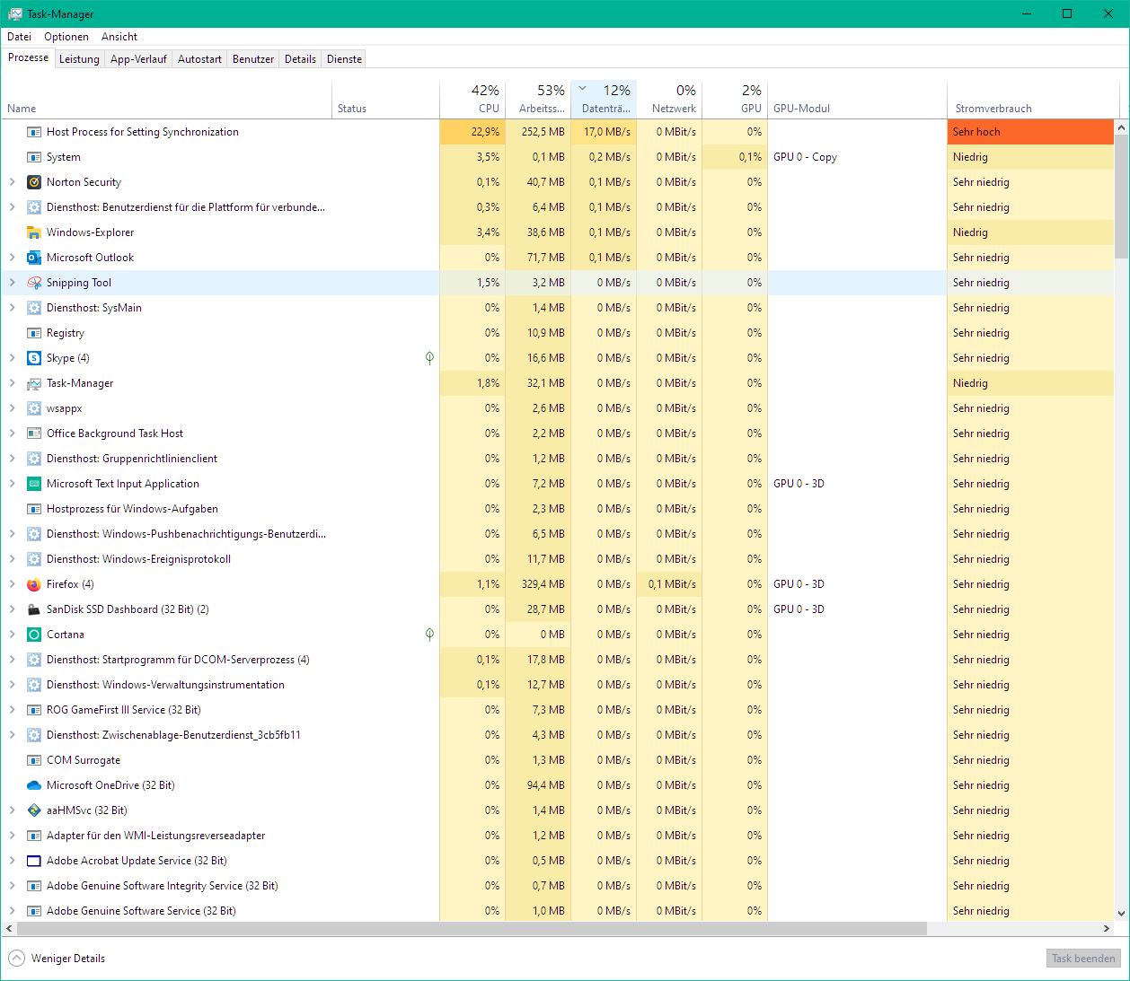
Task: Click the Office Background Task Host icon
Action: point(34,434)
